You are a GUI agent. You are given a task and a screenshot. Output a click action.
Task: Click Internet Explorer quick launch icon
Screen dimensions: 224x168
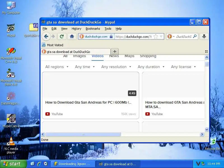coord(39,164)
